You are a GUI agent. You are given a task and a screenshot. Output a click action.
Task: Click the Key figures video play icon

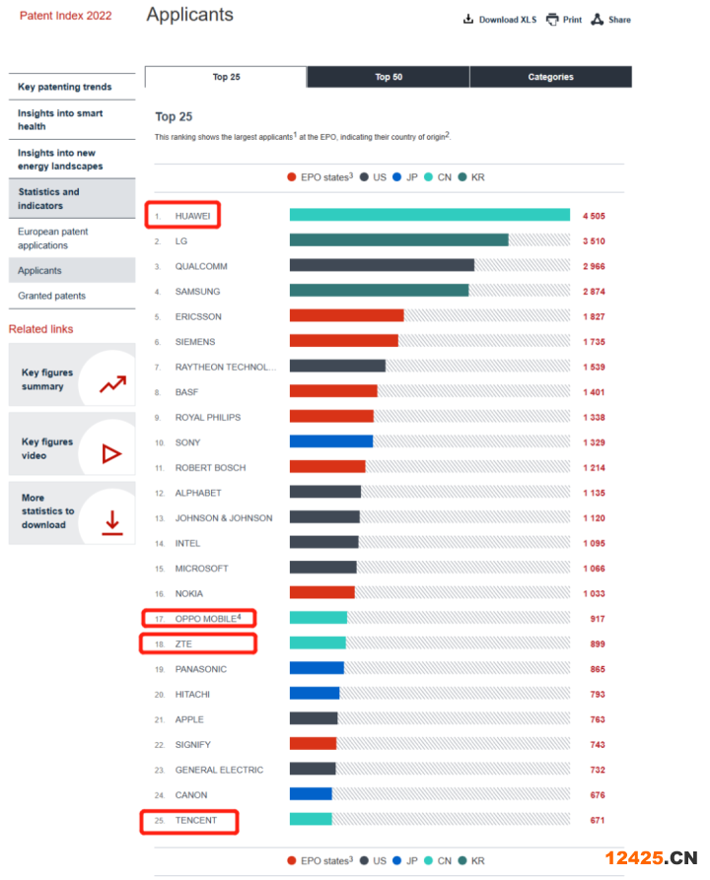pyautogui.click(x=111, y=453)
